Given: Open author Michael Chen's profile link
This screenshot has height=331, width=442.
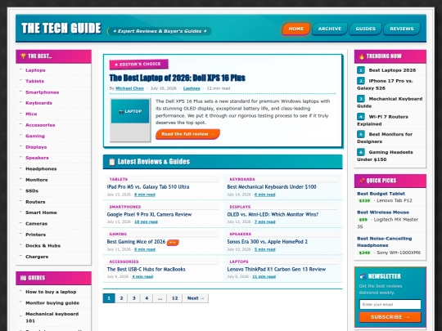Looking at the screenshot, I should tap(129, 88).
